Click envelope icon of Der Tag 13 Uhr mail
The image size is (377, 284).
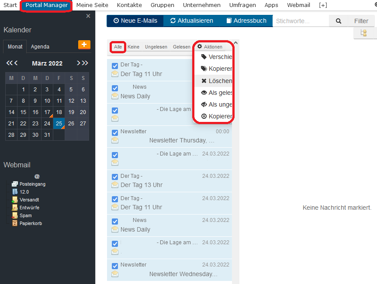[x=115, y=185]
